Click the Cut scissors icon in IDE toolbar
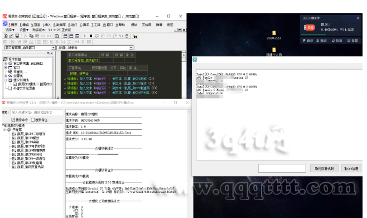The width and height of the screenshot is (367, 218). click(25, 36)
